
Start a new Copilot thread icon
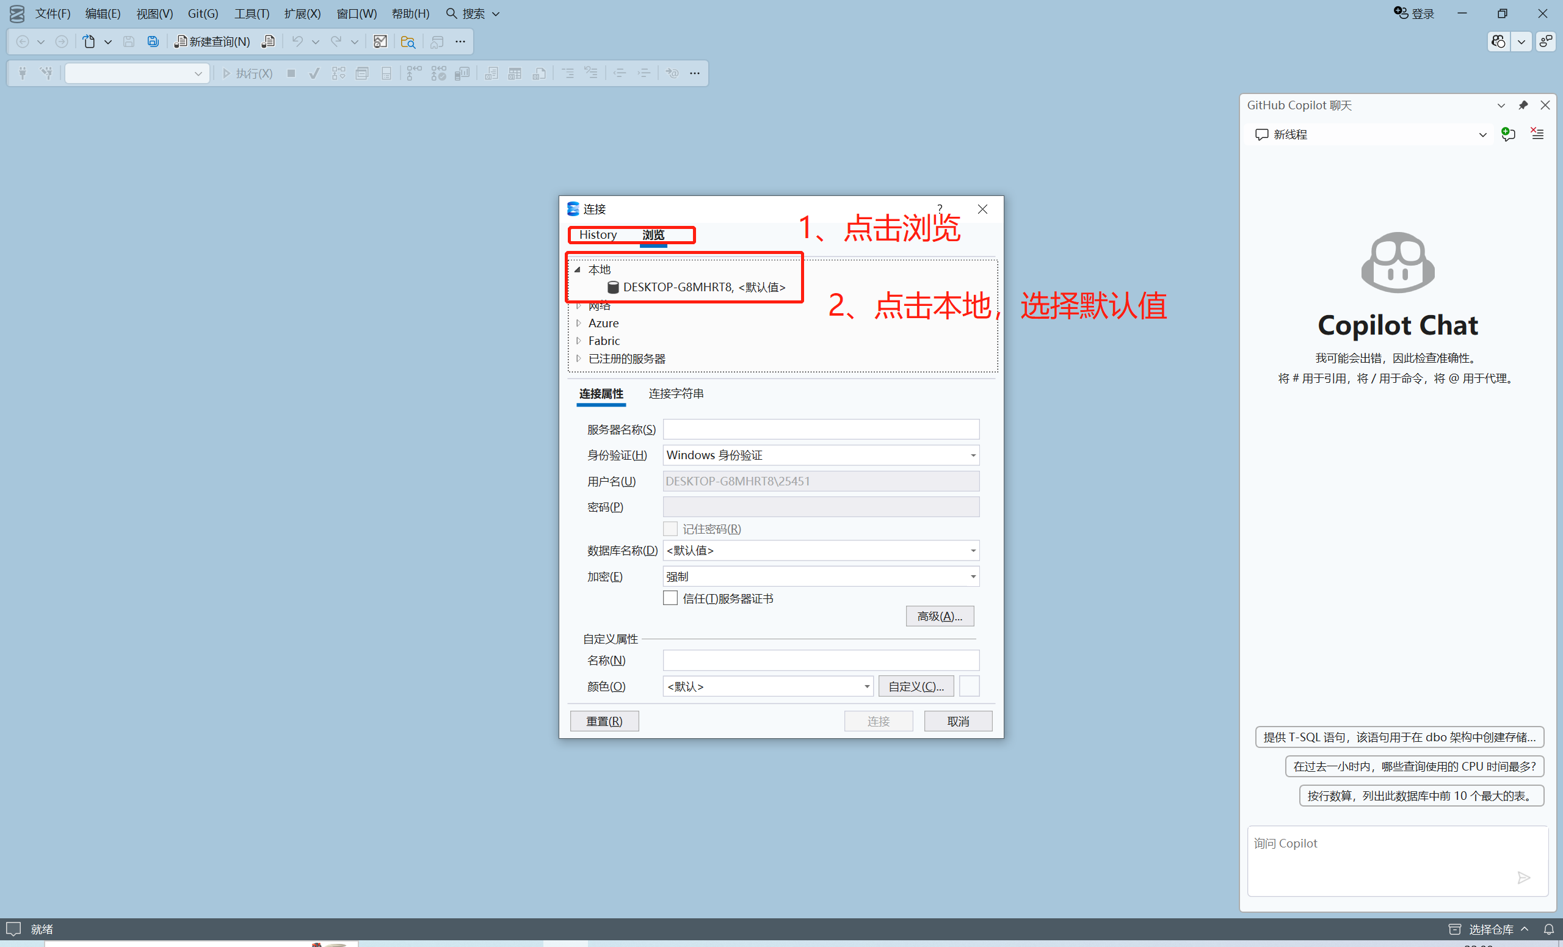(x=1508, y=134)
